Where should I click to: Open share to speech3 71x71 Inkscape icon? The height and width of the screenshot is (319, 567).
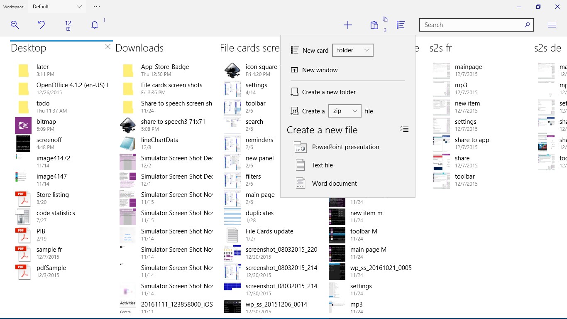(x=128, y=125)
